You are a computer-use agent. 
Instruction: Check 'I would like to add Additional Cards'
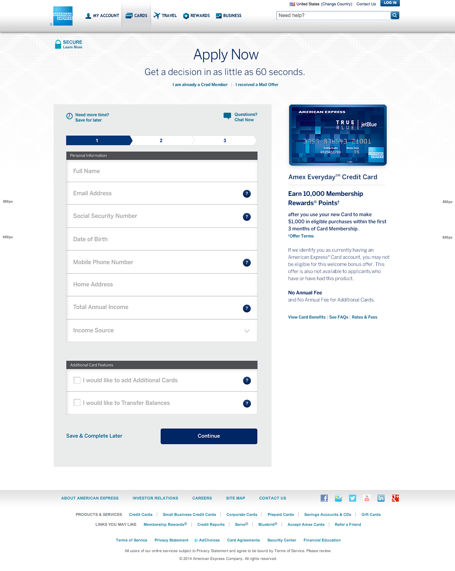pos(77,380)
